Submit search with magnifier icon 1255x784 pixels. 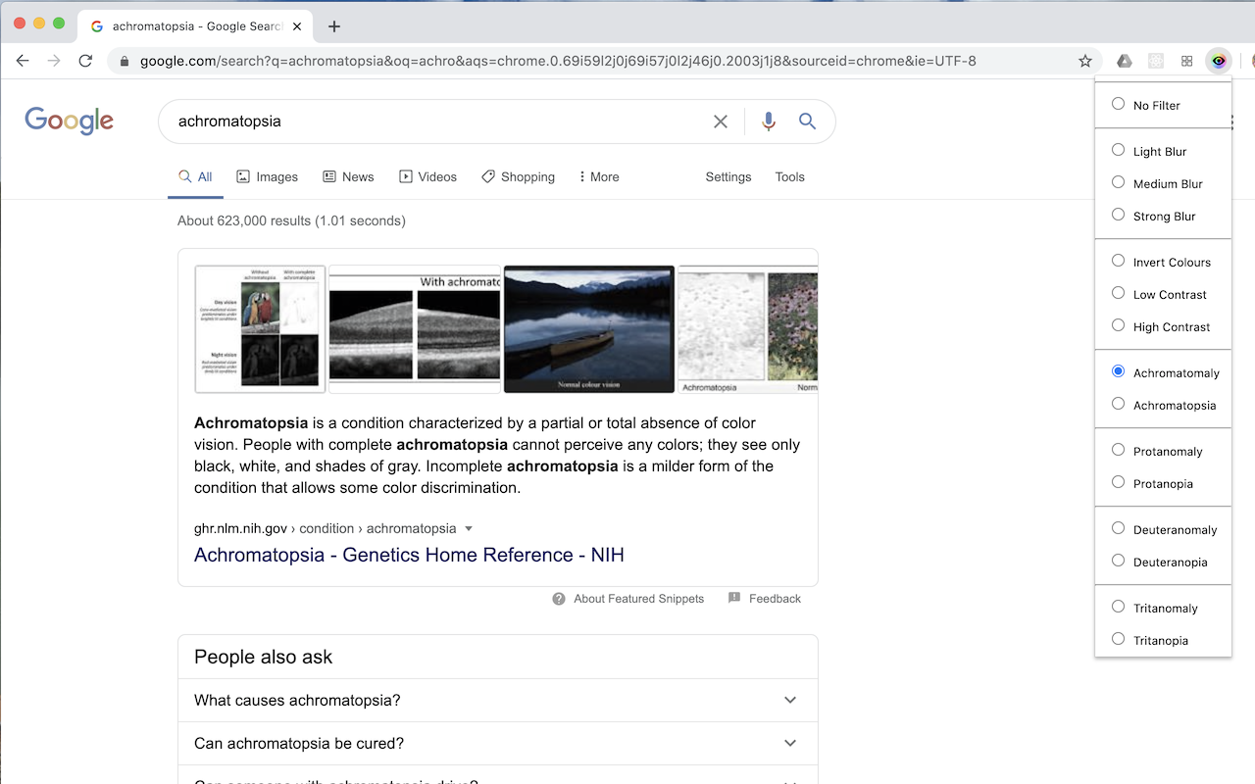[x=807, y=122]
